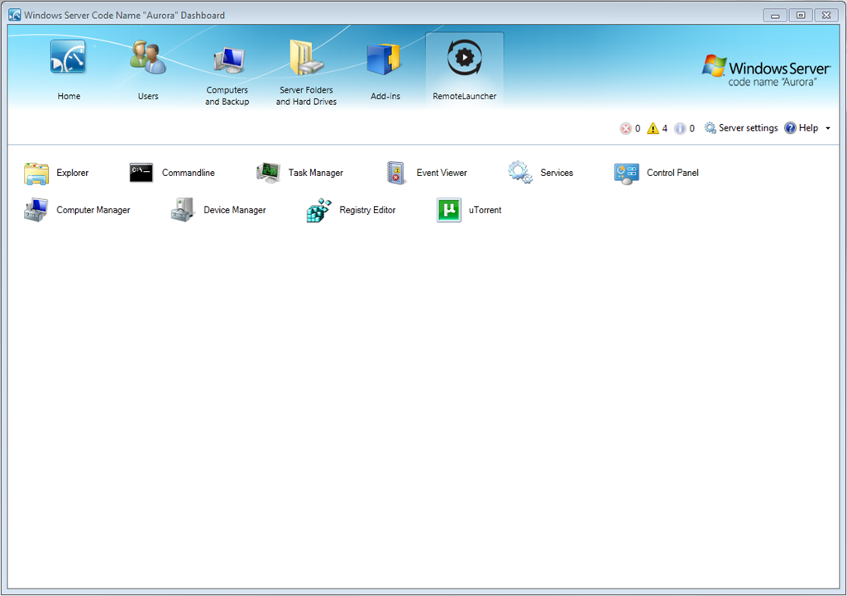Click the Home tab label
The image size is (847, 596).
coord(69,96)
